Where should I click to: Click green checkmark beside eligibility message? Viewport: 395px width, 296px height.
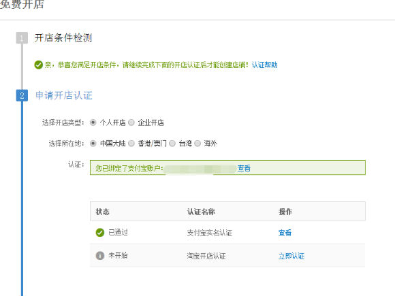[x=39, y=65]
